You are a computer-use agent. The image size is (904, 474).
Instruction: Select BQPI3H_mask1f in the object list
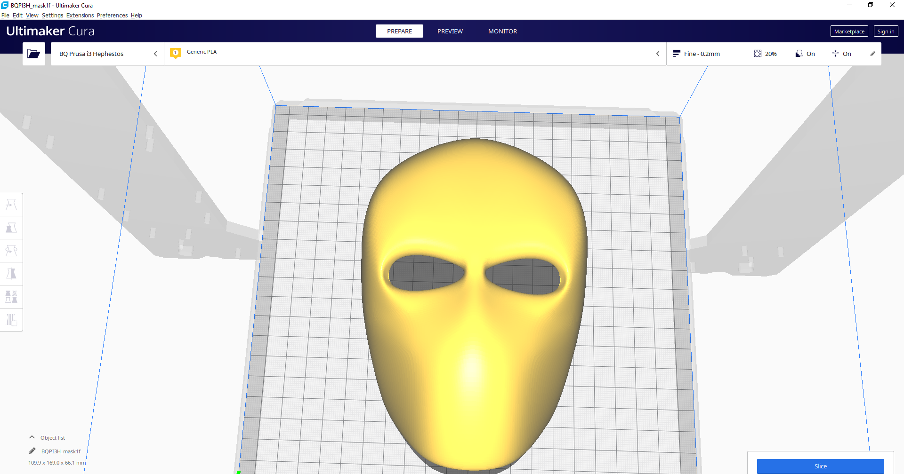60,450
